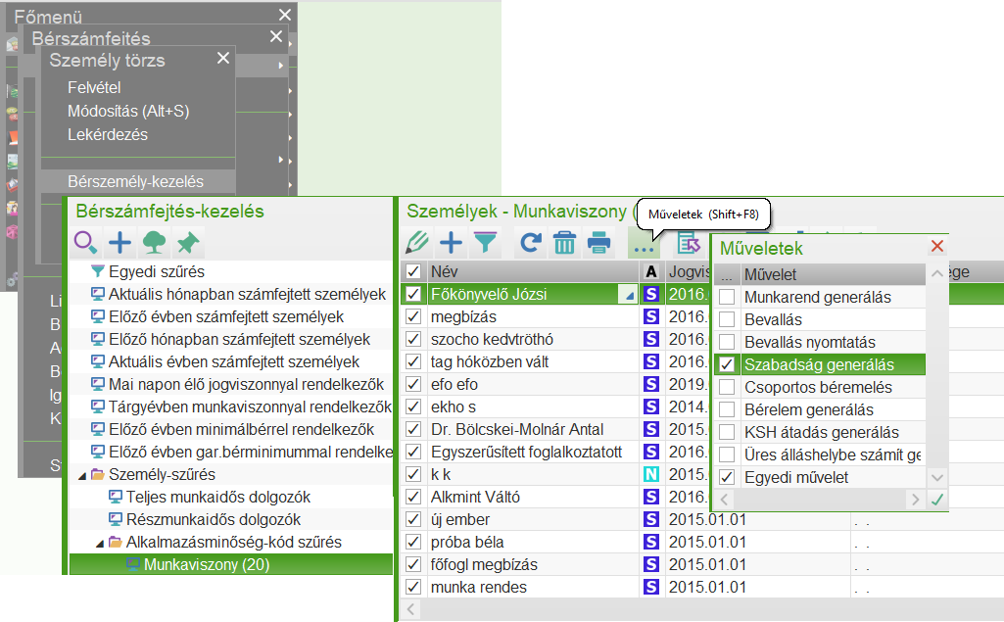Image resolution: width=1004 pixels, height=622 pixels.
Task: Open the Műveletek three-dots button
Action: click(x=645, y=243)
